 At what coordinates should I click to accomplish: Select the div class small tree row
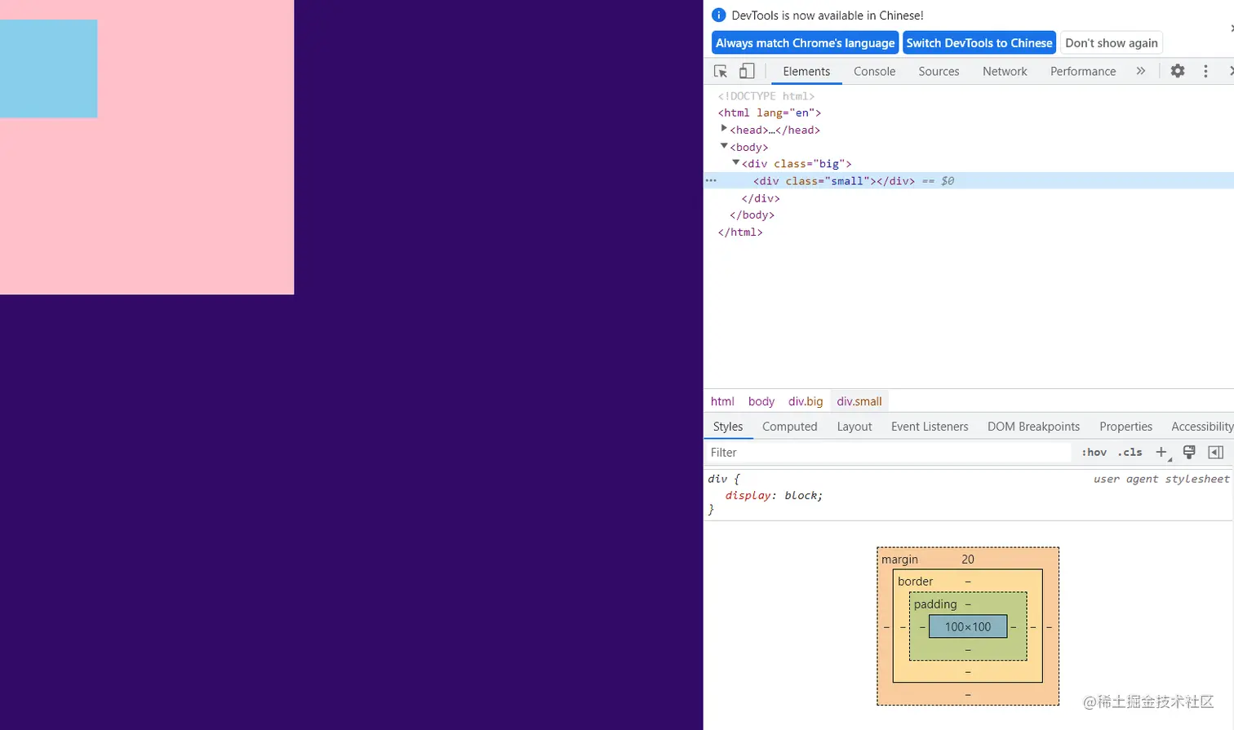pyautogui.click(x=969, y=180)
